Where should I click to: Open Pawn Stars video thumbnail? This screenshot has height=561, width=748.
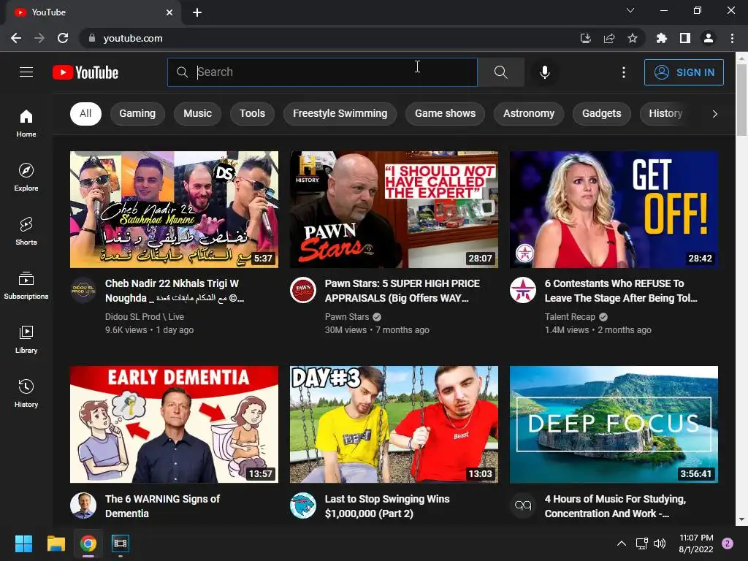pyautogui.click(x=394, y=210)
